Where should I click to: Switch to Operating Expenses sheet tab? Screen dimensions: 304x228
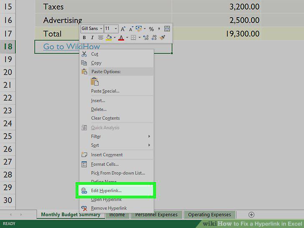[x=209, y=215]
